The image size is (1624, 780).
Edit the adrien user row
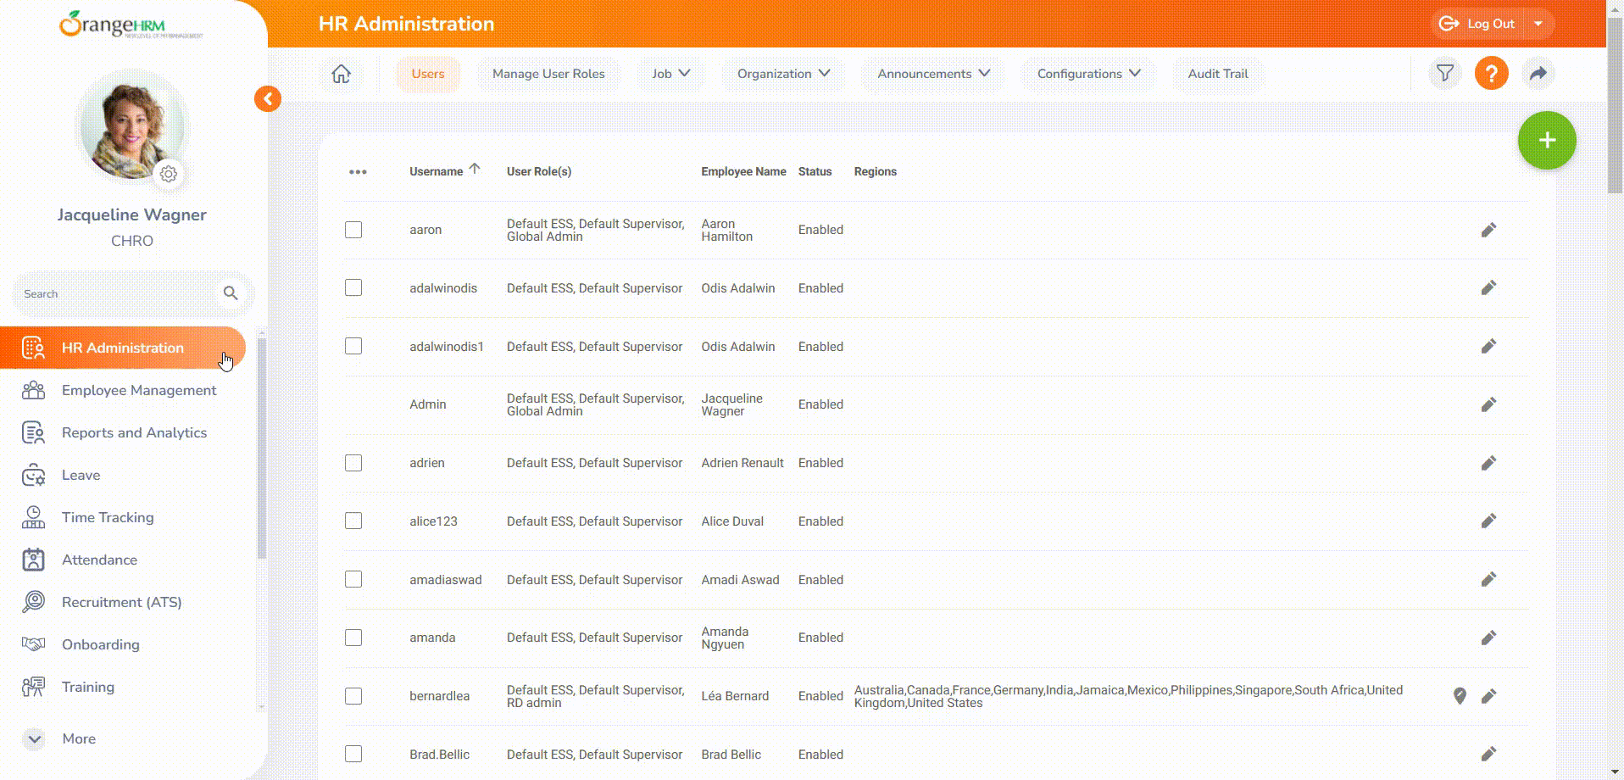click(x=1488, y=463)
